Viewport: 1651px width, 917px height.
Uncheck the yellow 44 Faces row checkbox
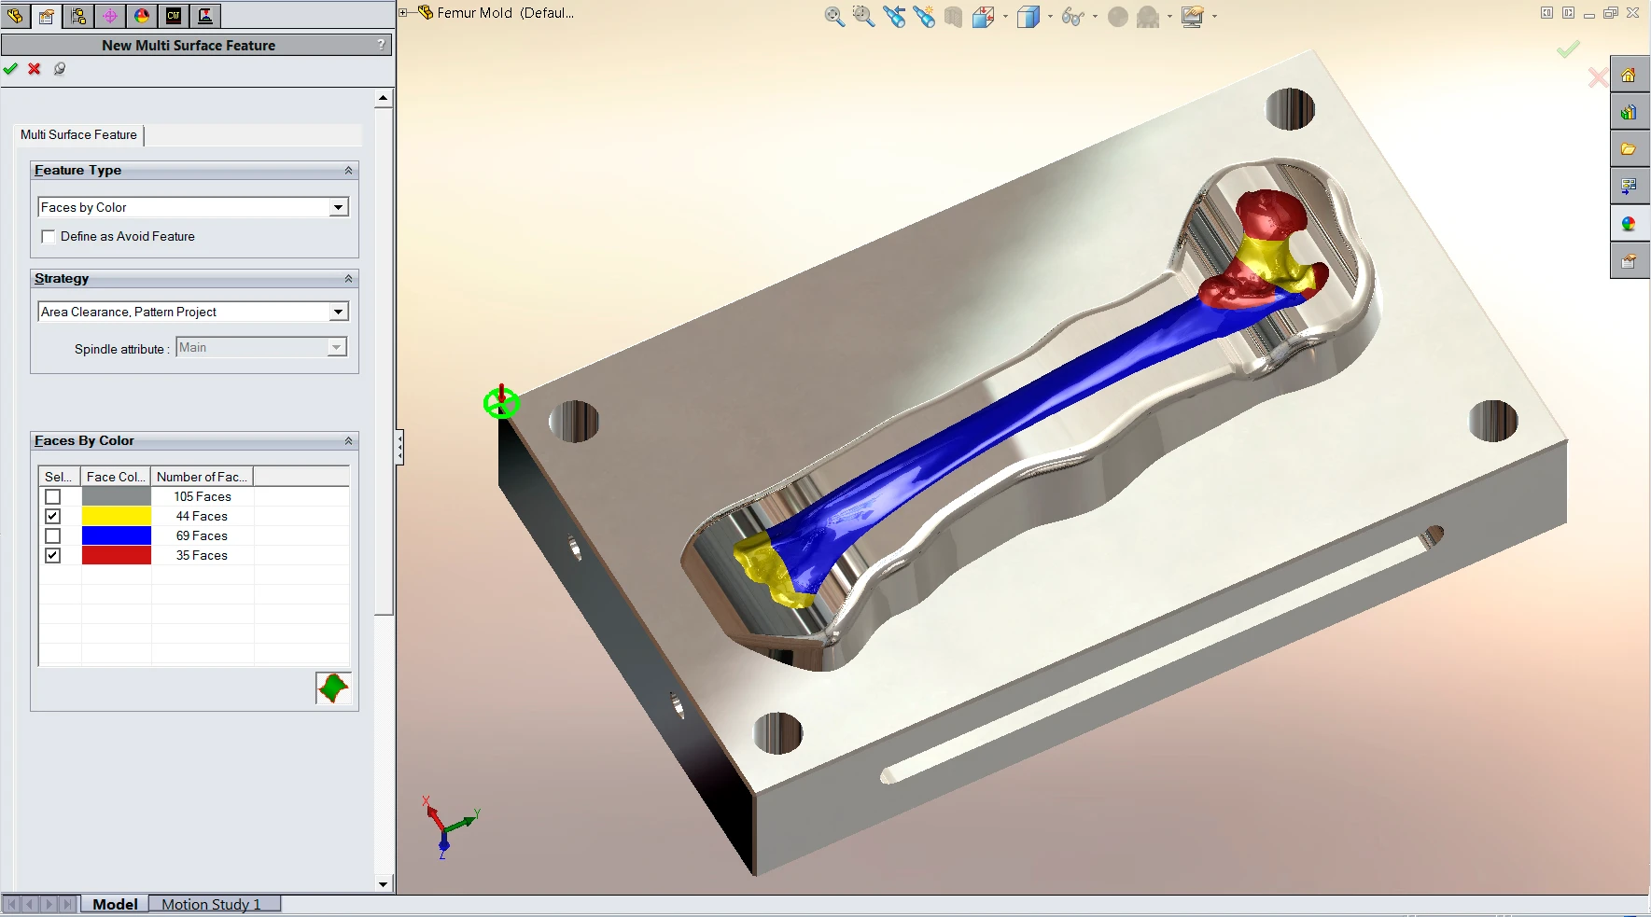(x=53, y=517)
